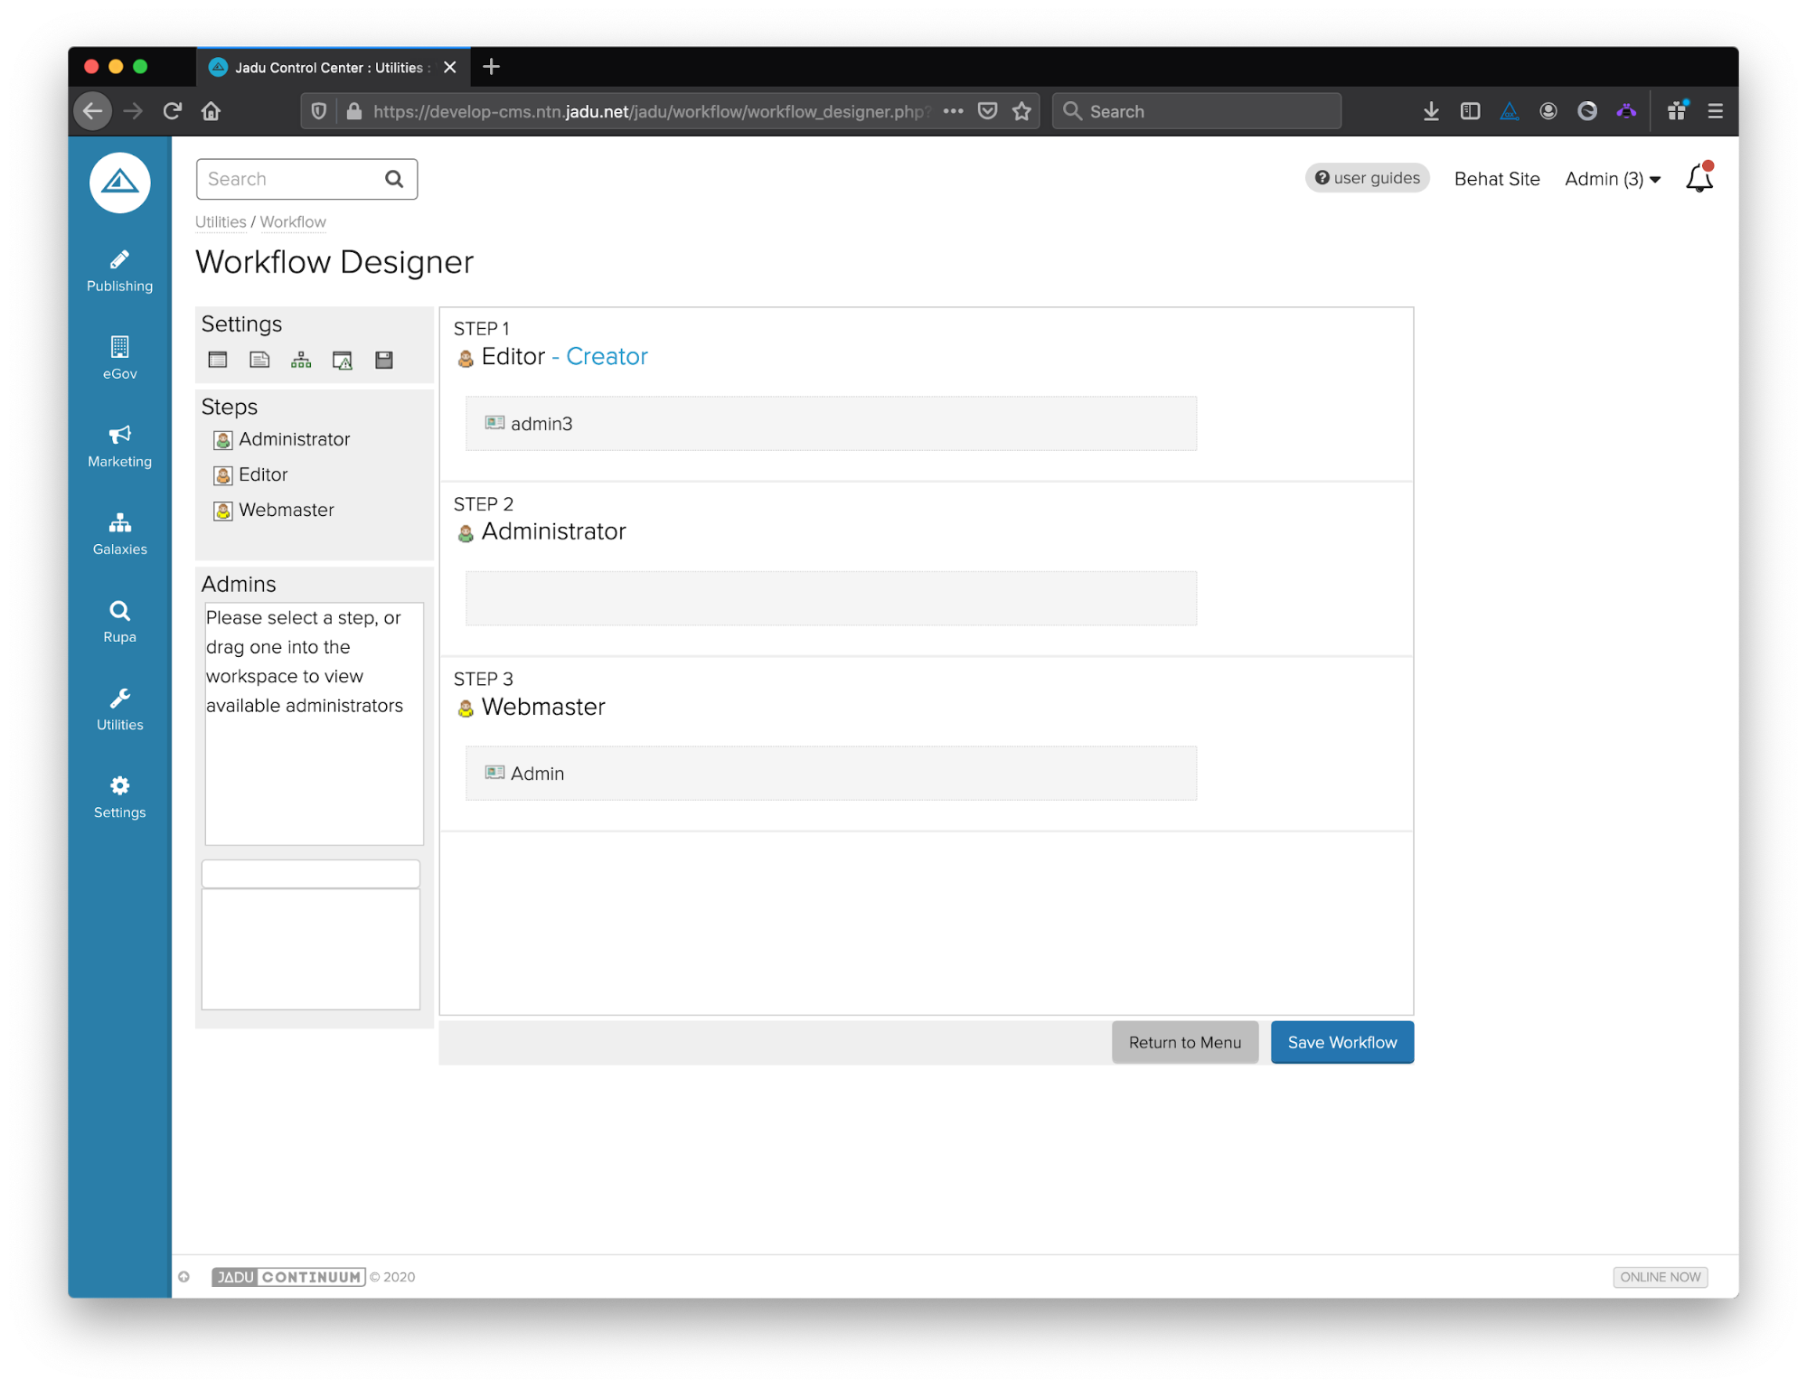This screenshot has height=1389, width=1807.
Task: Click the list window icon in Settings
Action: coord(218,361)
